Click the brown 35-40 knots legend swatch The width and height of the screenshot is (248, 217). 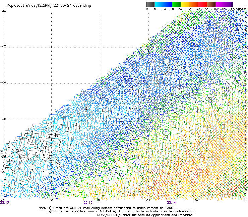point(211,4)
